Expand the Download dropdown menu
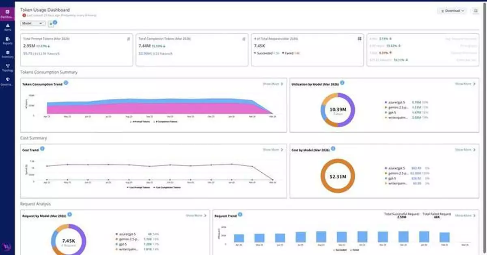This screenshot has width=487, height=255. pos(452,11)
